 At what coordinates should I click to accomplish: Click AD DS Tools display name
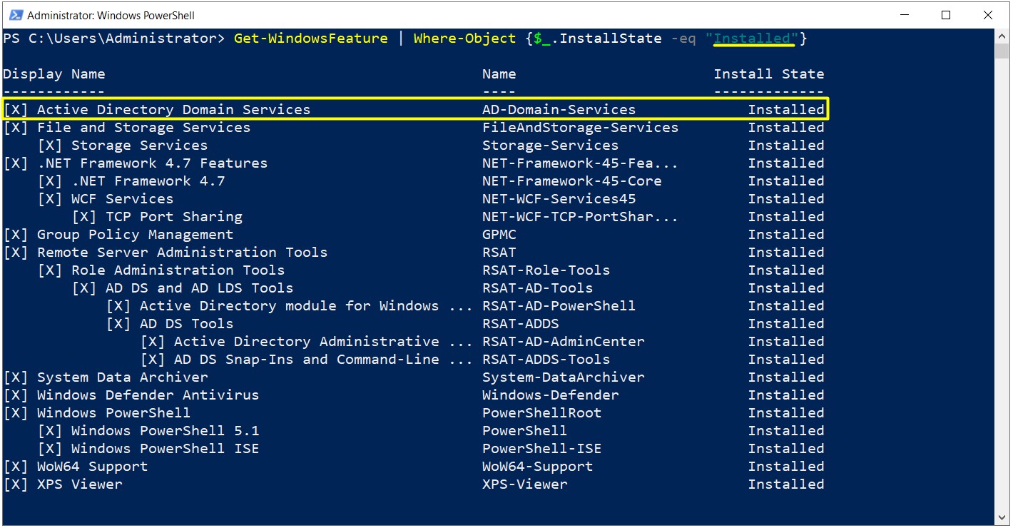point(187,324)
